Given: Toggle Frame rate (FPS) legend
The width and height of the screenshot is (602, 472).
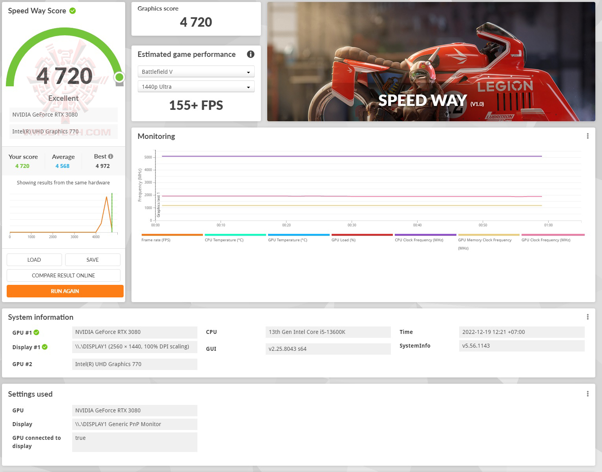Looking at the screenshot, I should click(172, 238).
